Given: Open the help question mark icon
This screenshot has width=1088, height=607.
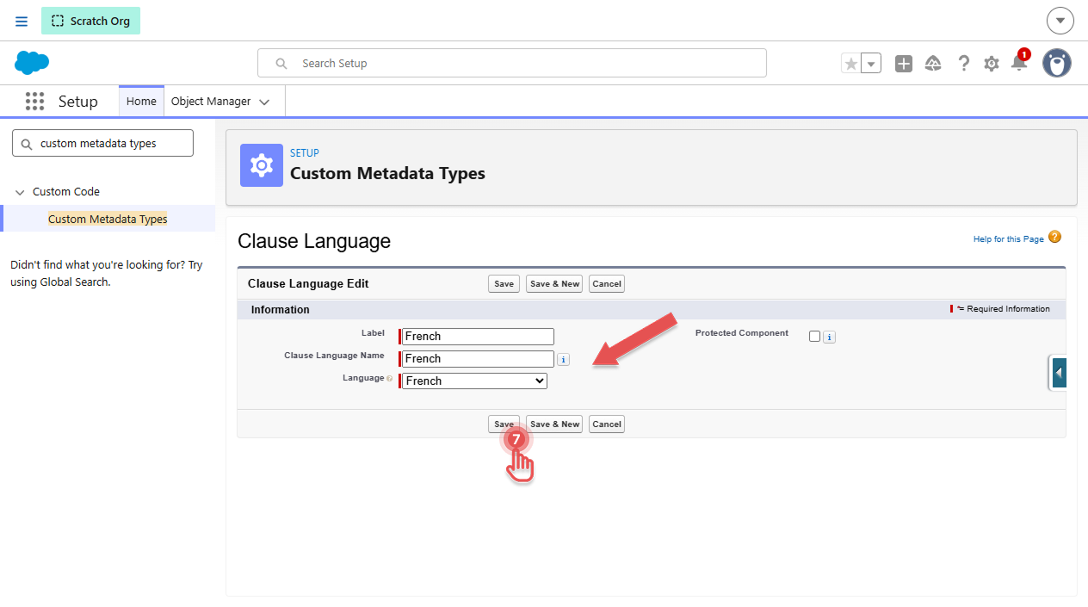Looking at the screenshot, I should [x=964, y=64].
